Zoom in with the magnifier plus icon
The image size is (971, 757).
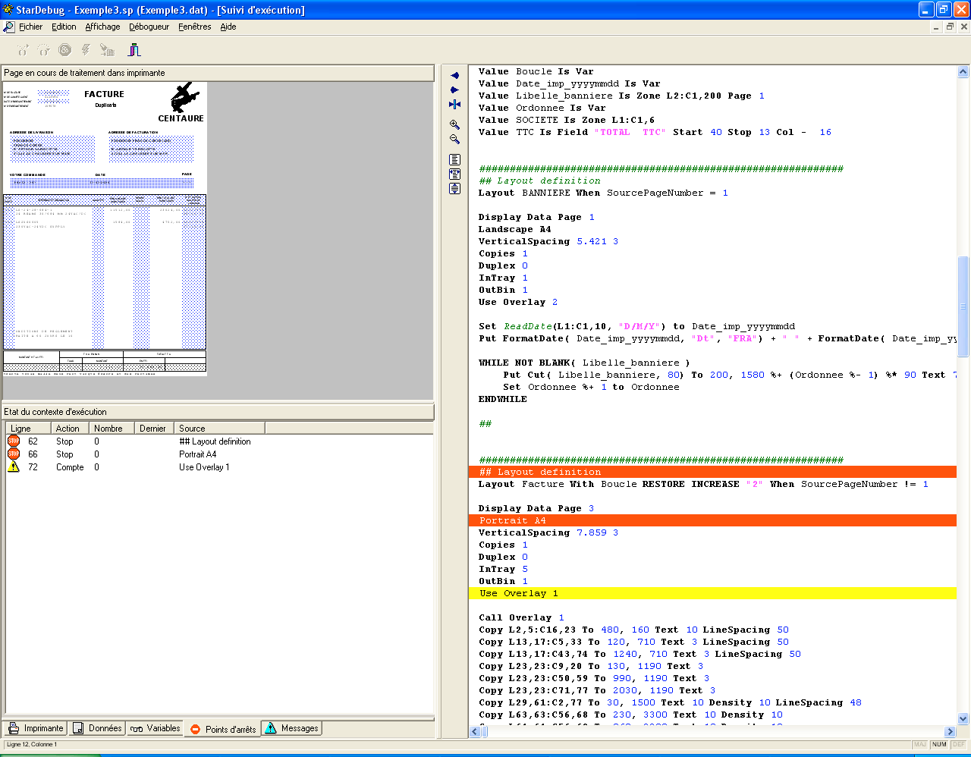(x=454, y=124)
